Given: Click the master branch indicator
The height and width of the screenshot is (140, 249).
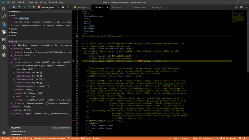Looking at the screenshot, I should 6,138.
